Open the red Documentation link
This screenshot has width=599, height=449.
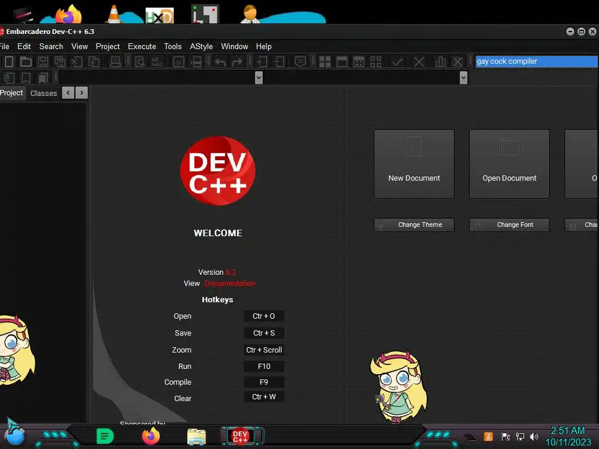point(230,284)
